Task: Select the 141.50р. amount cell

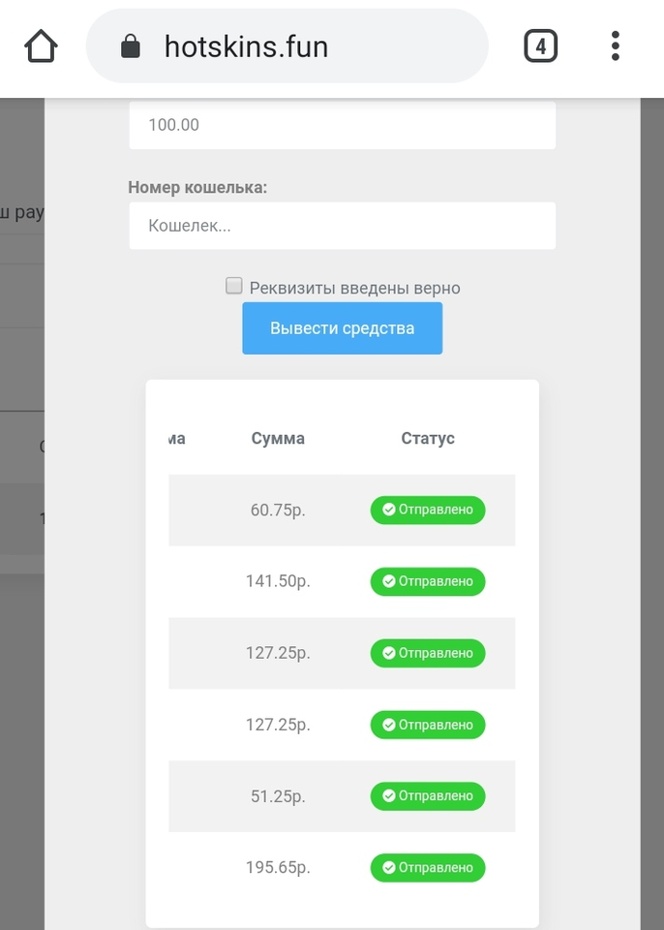Action: [278, 581]
